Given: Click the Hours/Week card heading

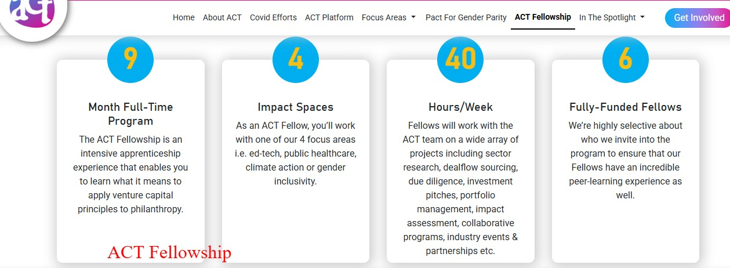Looking at the screenshot, I should click(x=460, y=107).
